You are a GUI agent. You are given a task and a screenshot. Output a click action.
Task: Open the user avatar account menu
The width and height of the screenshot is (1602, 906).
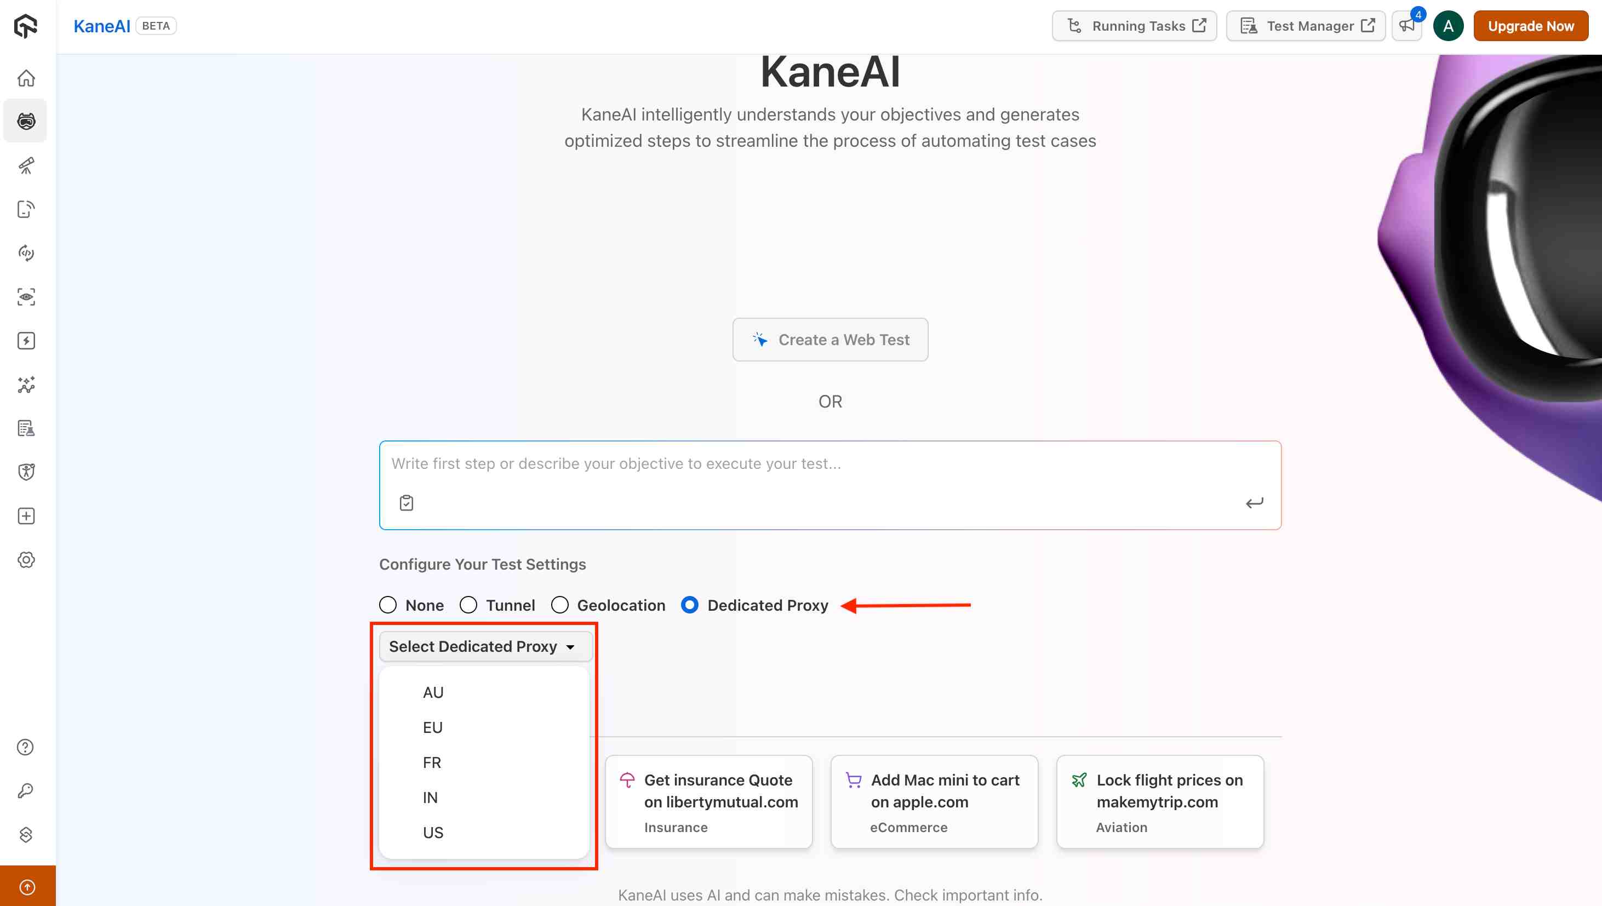tap(1448, 26)
